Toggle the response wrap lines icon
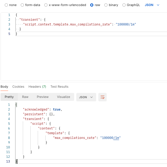 tap(103, 97)
